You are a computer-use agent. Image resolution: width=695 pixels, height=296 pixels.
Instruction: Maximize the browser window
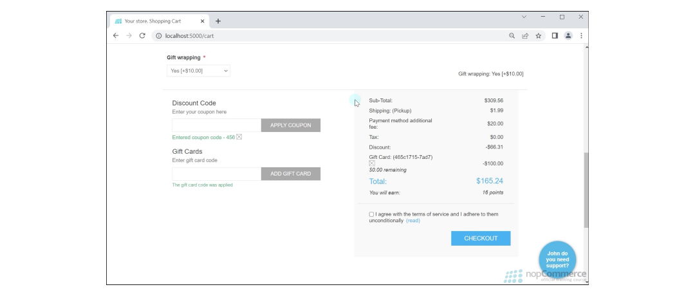(x=562, y=17)
